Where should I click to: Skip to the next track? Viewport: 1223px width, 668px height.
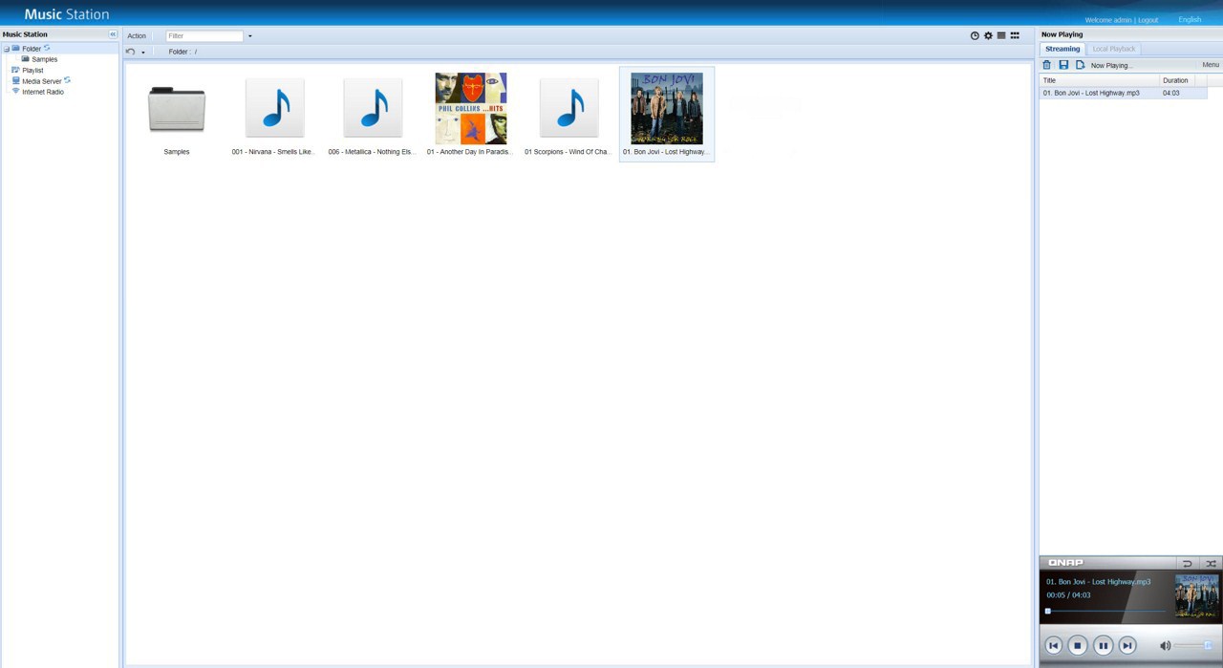click(1127, 646)
